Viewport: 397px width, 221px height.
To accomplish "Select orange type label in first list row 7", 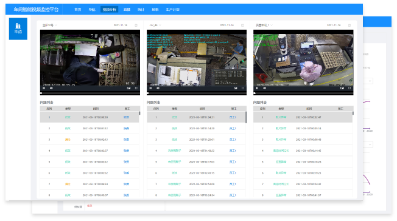I will (x=68, y=184).
